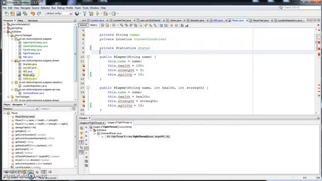Click the Debug Project toolbar icon
The image size is (322, 181).
[x=106, y=14]
